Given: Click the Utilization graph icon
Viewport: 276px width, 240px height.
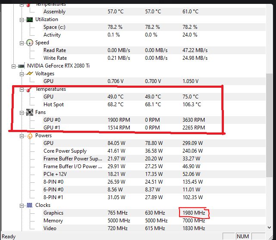Looking at the screenshot, I should (30, 19).
